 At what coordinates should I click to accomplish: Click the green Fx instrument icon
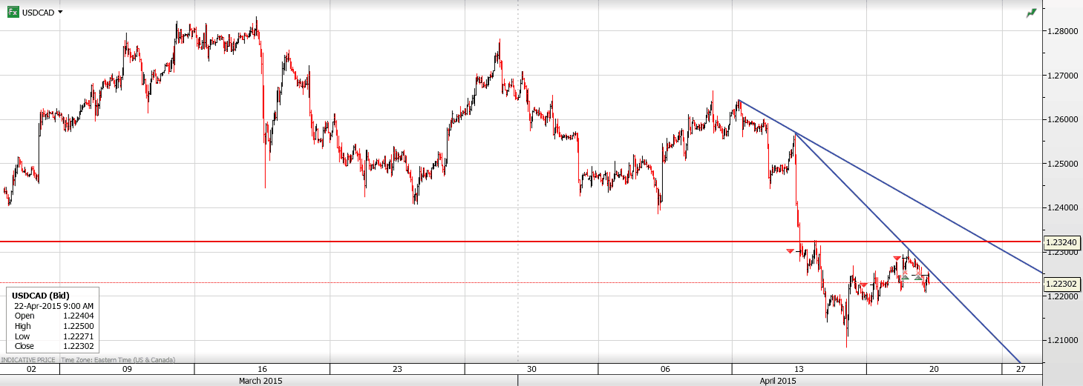coord(13,12)
